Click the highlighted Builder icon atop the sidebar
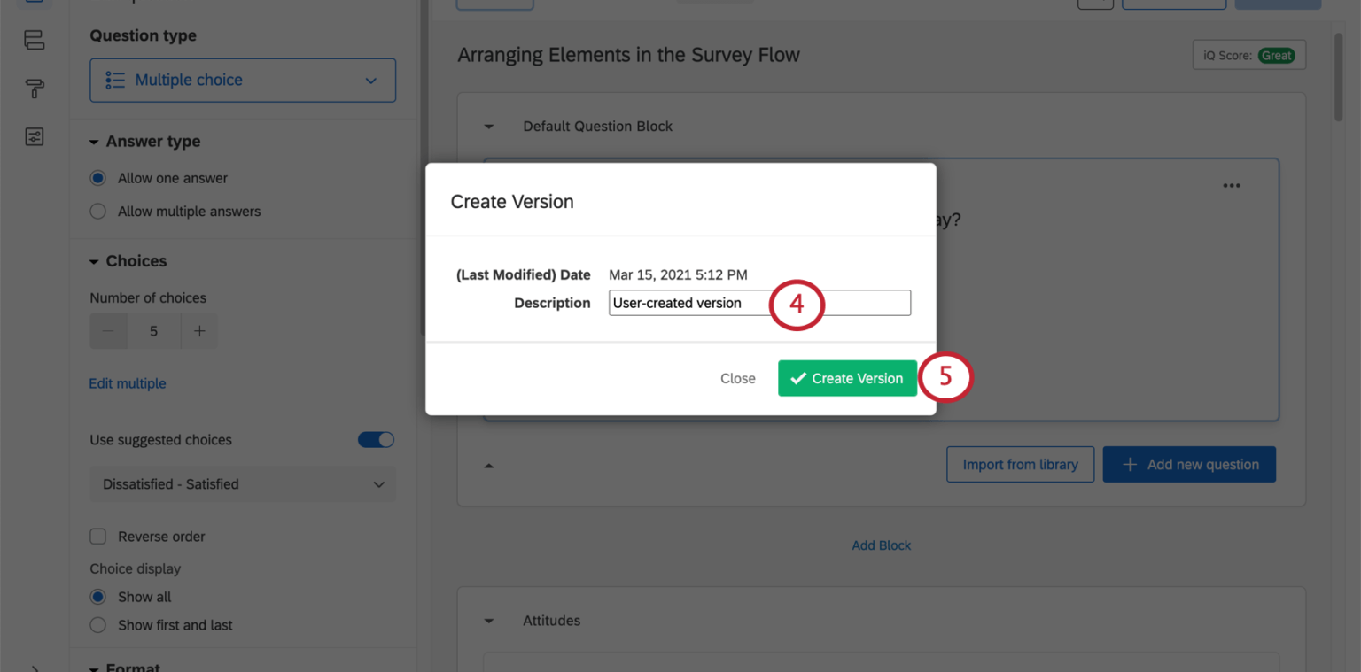 [x=34, y=4]
